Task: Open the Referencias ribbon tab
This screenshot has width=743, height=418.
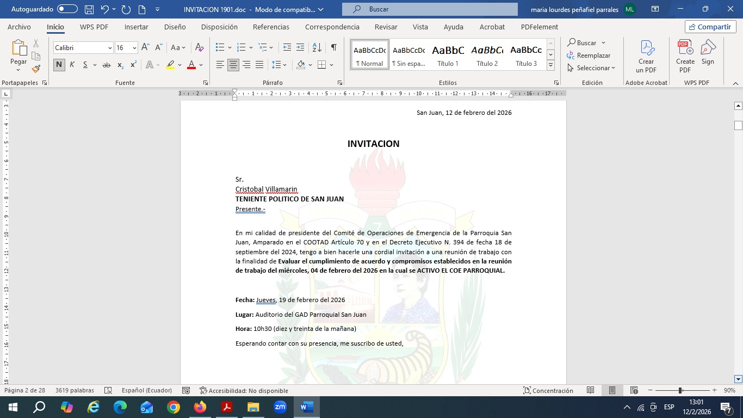Action: (271, 27)
